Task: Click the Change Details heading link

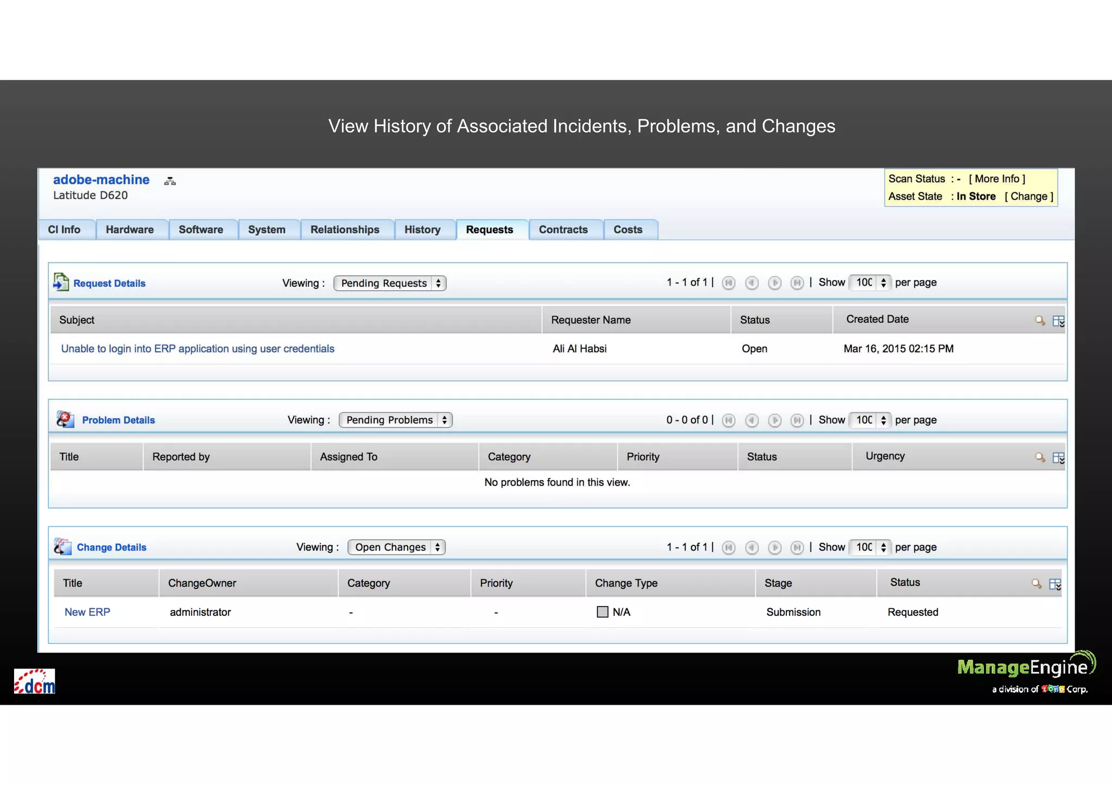Action: point(111,547)
